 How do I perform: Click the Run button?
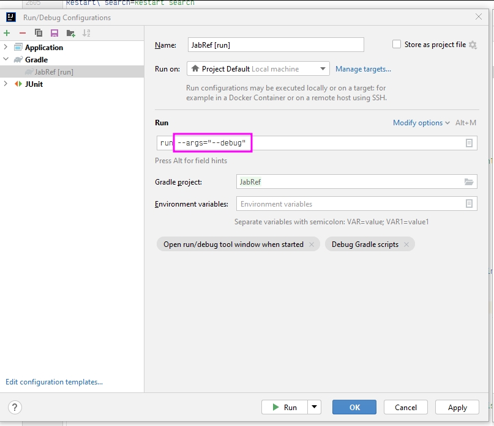point(285,407)
